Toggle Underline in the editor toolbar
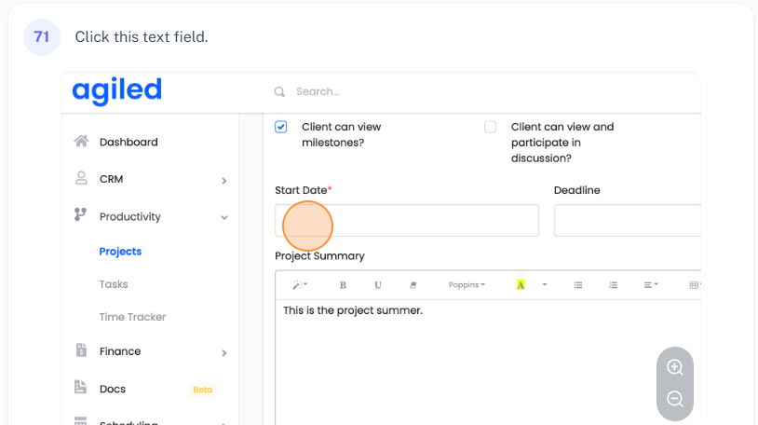This screenshot has width=758, height=425. (x=378, y=285)
